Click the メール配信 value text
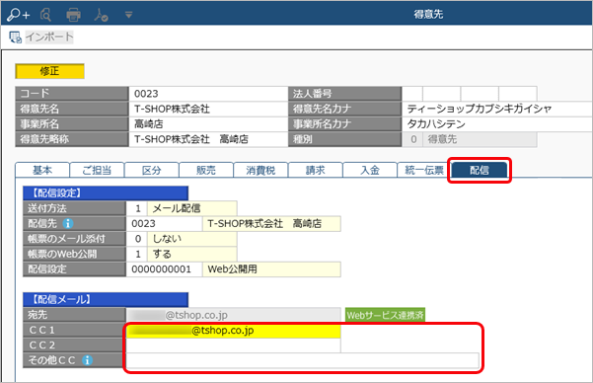 point(177,208)
